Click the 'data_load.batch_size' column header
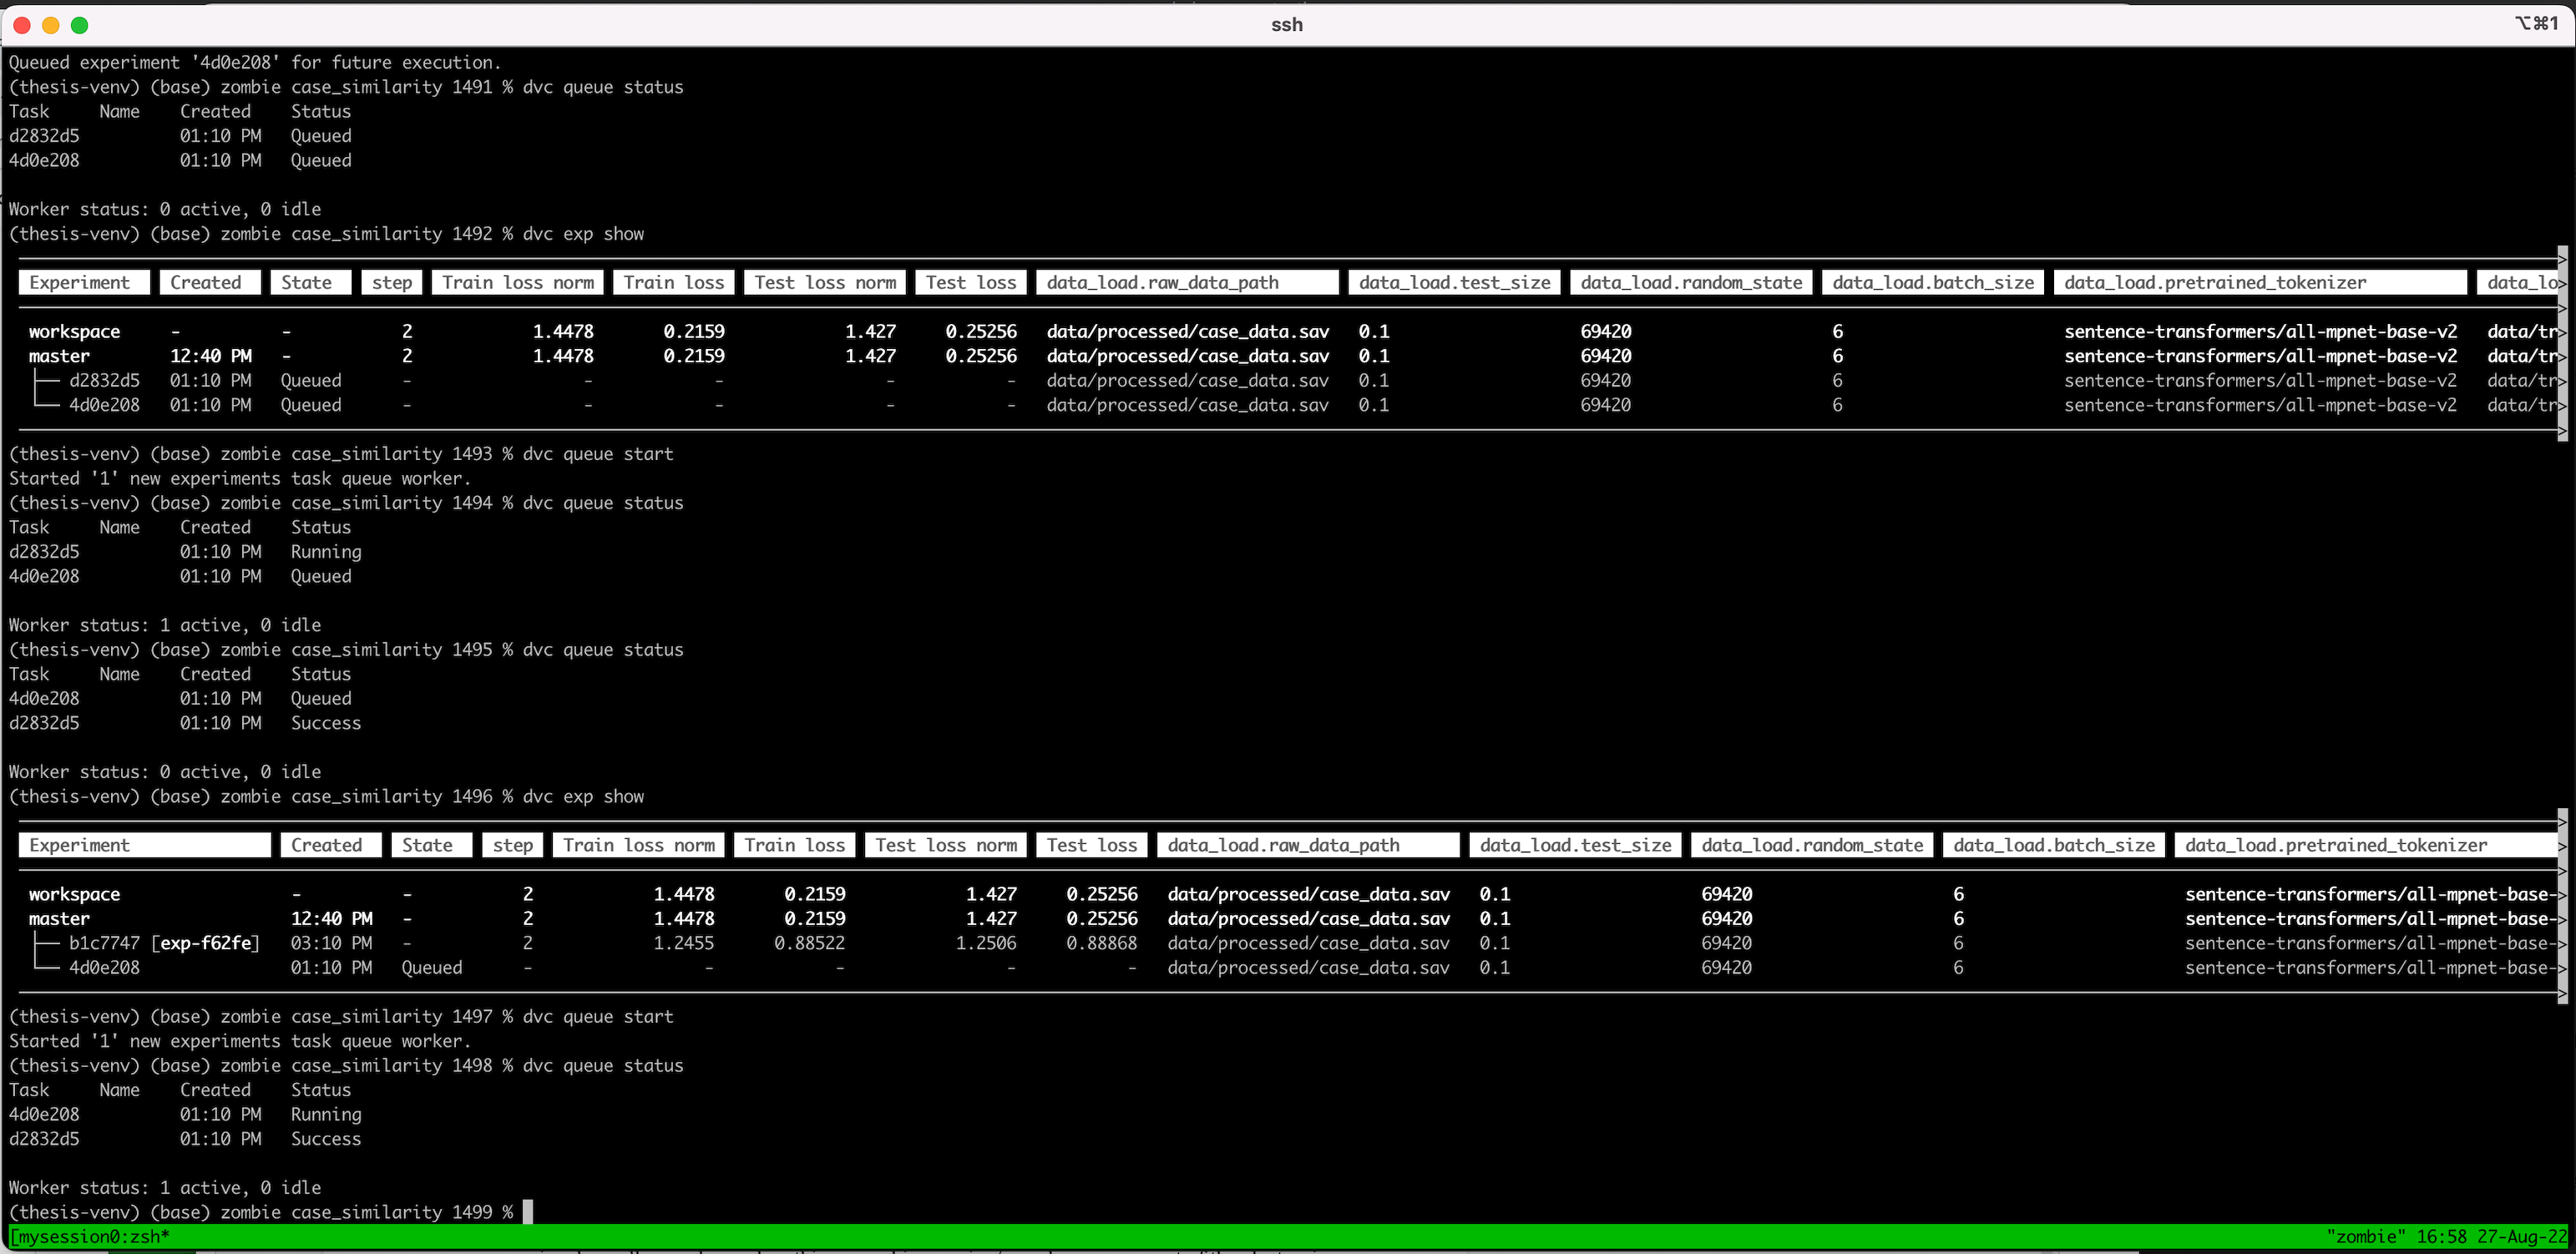 pos(1932,282)
